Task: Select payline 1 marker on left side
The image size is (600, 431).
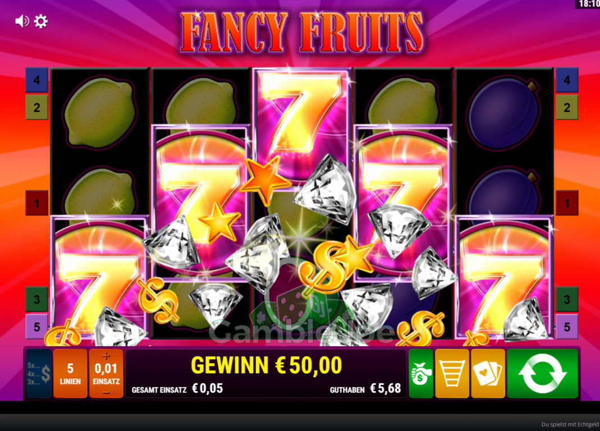Action: coord(36,203)
